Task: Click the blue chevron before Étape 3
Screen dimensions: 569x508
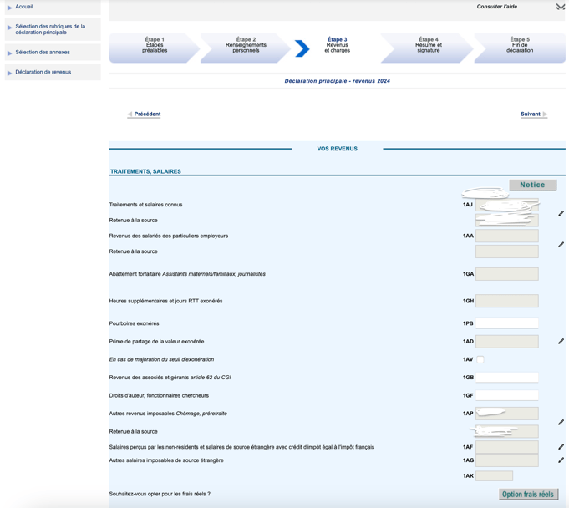Action: 302,48
